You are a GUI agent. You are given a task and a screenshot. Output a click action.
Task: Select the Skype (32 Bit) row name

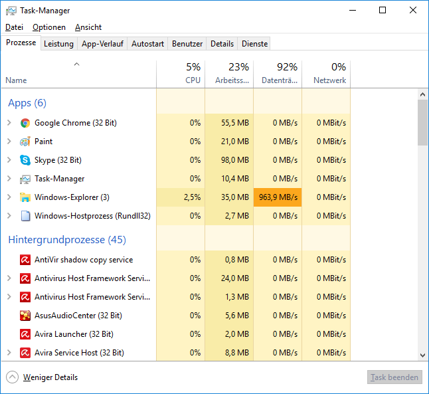pyautogui.click(x=58, y=160)
